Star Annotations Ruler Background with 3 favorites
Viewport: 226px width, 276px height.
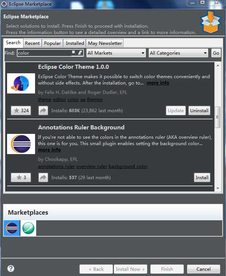point(21,177)
